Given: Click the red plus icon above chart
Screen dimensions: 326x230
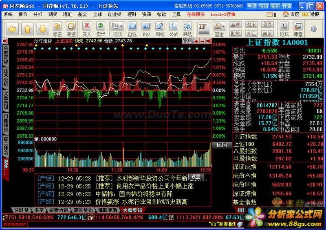Looking at the screenshot, I should [x=196, y=41].
